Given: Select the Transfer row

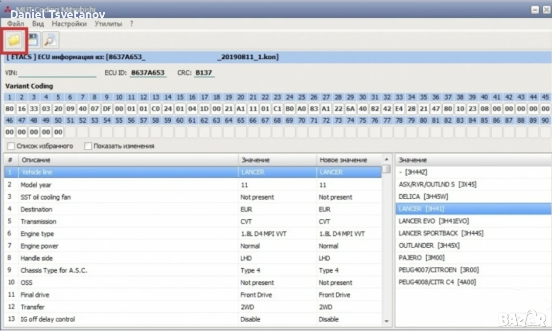Looking at the screenshot, I should click(x=193, y=307).
